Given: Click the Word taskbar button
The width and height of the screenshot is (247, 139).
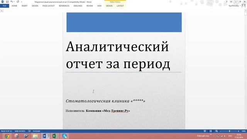Looking at the screenshot, I should click(46, 136).
